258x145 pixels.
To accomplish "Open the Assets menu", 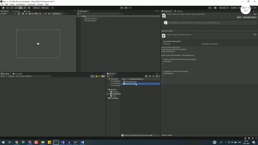I will [x=12, y=4].
